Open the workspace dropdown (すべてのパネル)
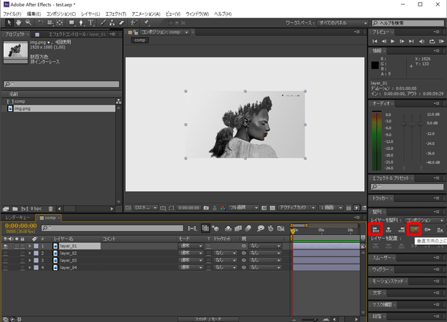The image size is (447, 322). [343, 23]
